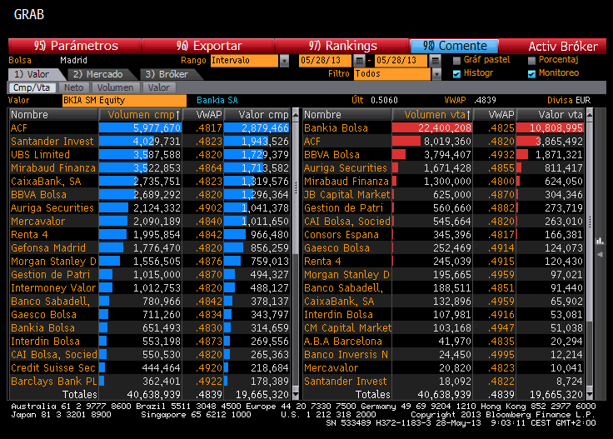Enable the Gráf pastel checkbox
Viewport: 613px width, 439px height.
point(456,61)
